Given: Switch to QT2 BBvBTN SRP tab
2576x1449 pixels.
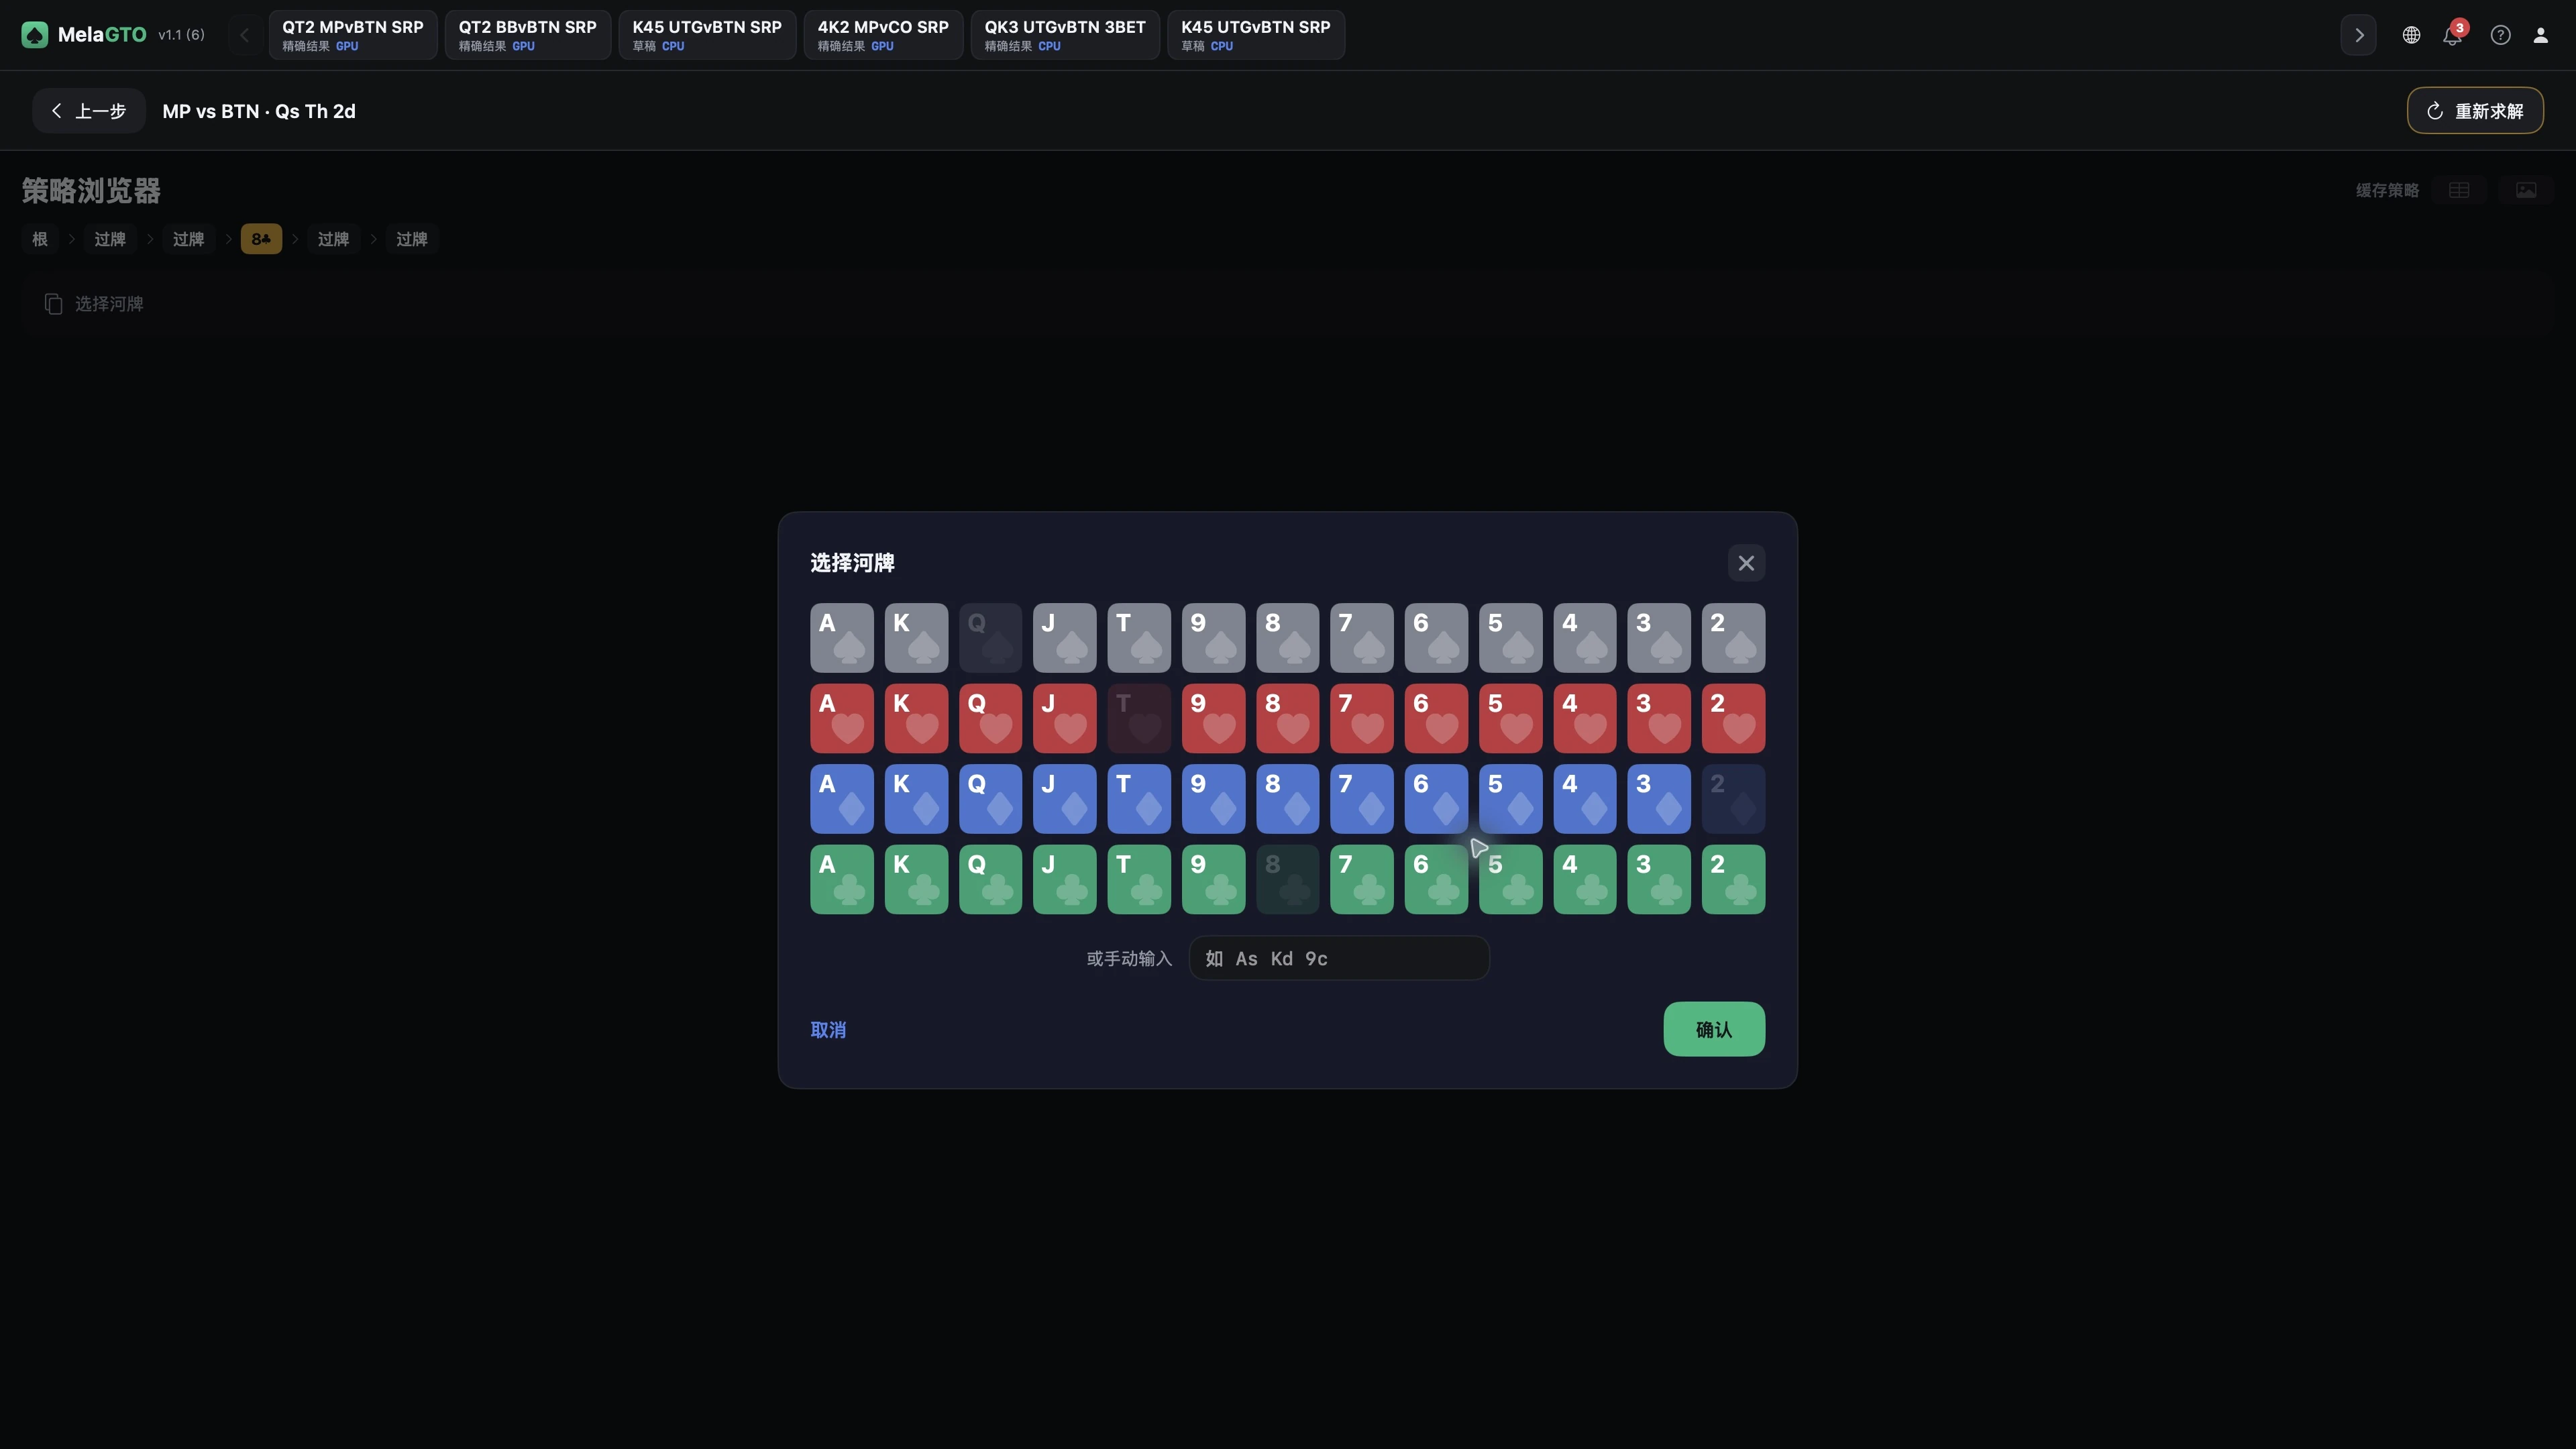Looking at the screenshot, I should coord(527,35).
